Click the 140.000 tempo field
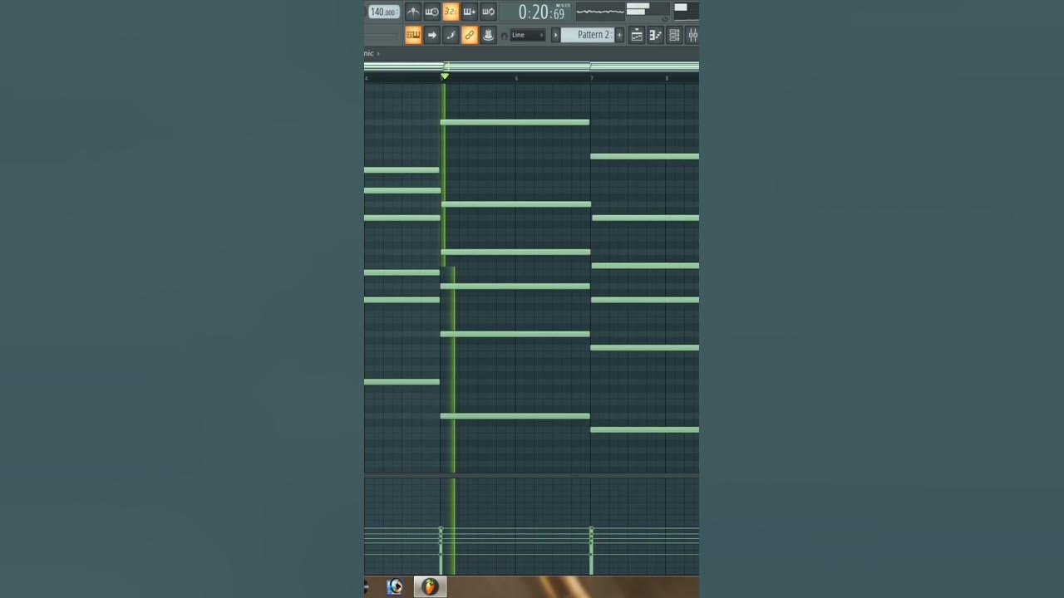 (383, 12)
